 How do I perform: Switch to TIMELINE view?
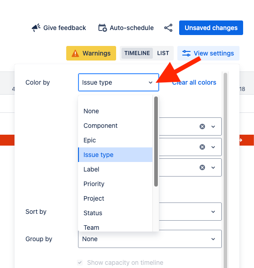point(137,53)
